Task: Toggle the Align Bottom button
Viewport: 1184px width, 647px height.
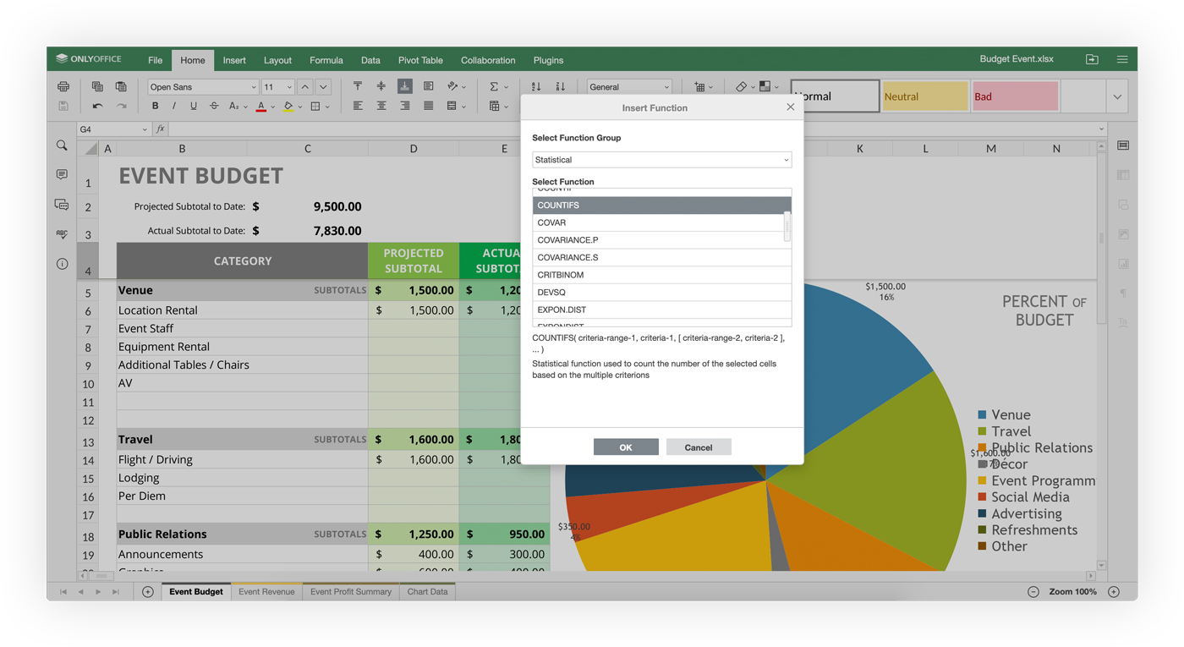Action: [x=405, y=86]
